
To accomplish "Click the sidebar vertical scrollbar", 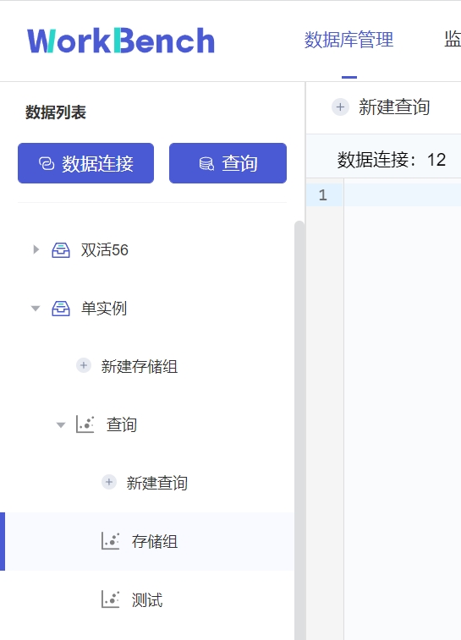I will [299, 430].
